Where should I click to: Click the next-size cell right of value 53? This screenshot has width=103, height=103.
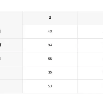click(90, 86)
